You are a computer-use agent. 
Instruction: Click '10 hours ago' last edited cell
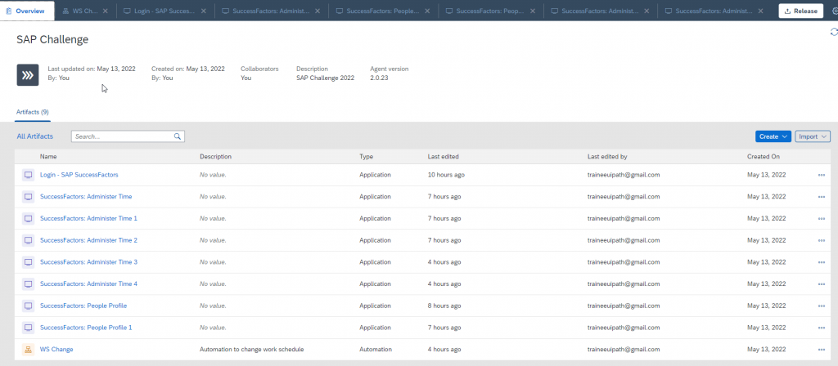pyautogui.click(x=446, y=175)
